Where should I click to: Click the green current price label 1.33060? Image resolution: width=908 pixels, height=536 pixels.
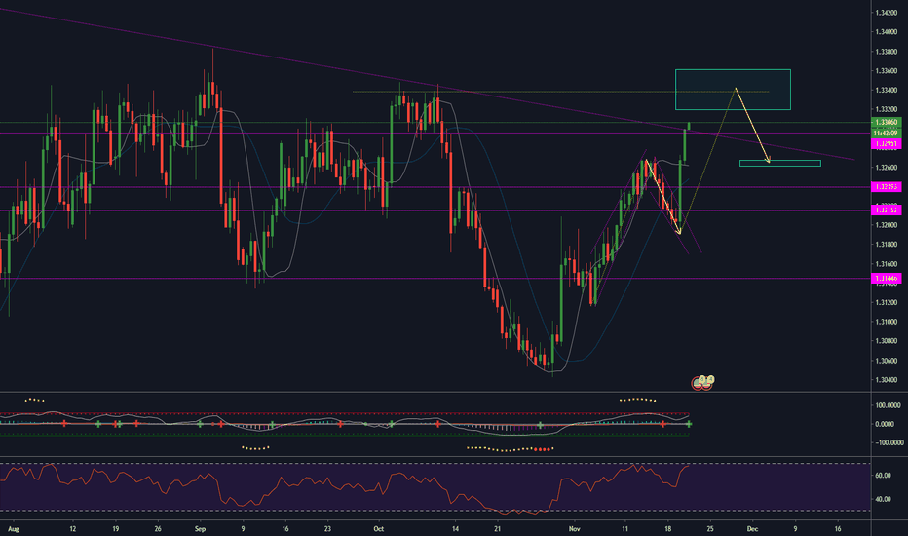887,122
